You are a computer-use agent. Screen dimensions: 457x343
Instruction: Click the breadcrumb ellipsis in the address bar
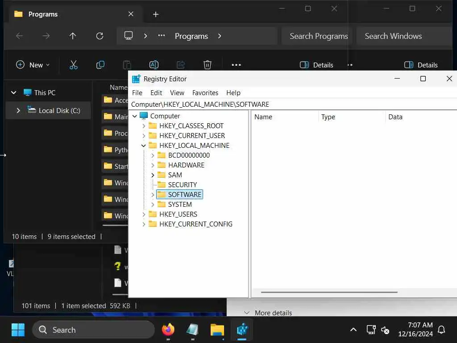pyautogui.click(x=161, y=36)
